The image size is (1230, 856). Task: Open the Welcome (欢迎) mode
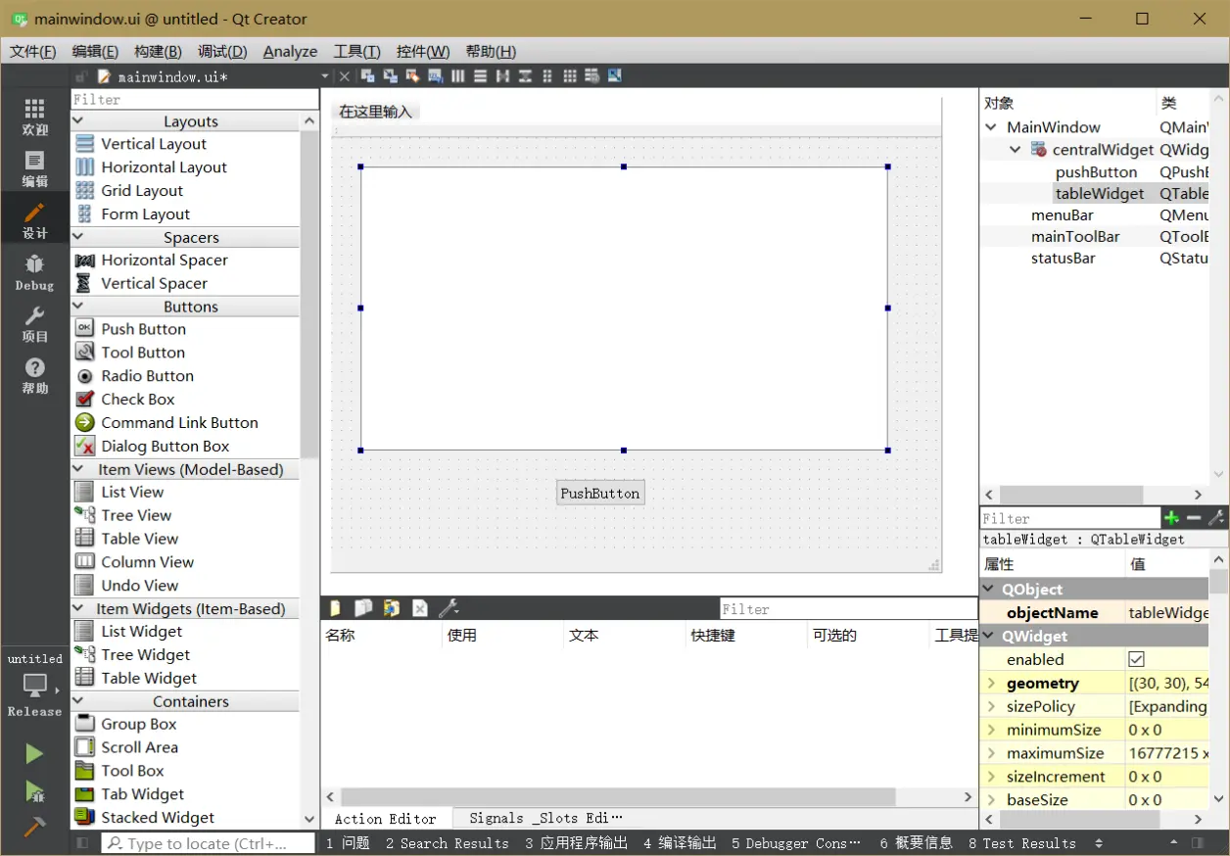[34, 117]
